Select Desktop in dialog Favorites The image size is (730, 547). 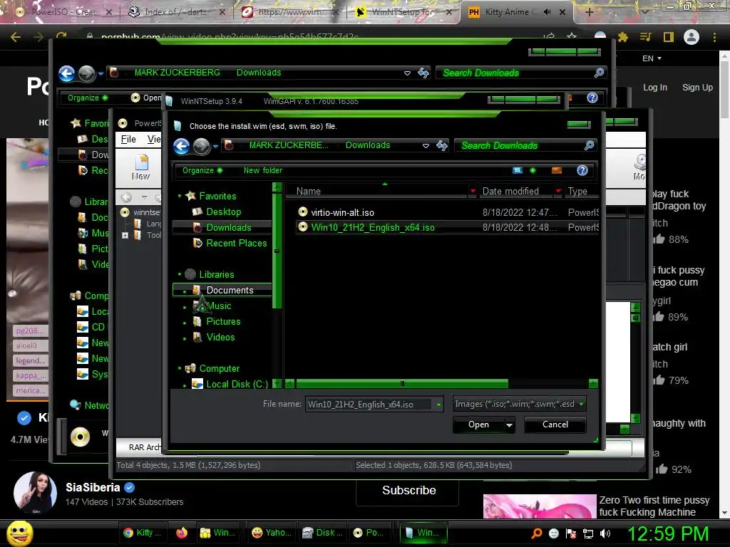point(223,212)
